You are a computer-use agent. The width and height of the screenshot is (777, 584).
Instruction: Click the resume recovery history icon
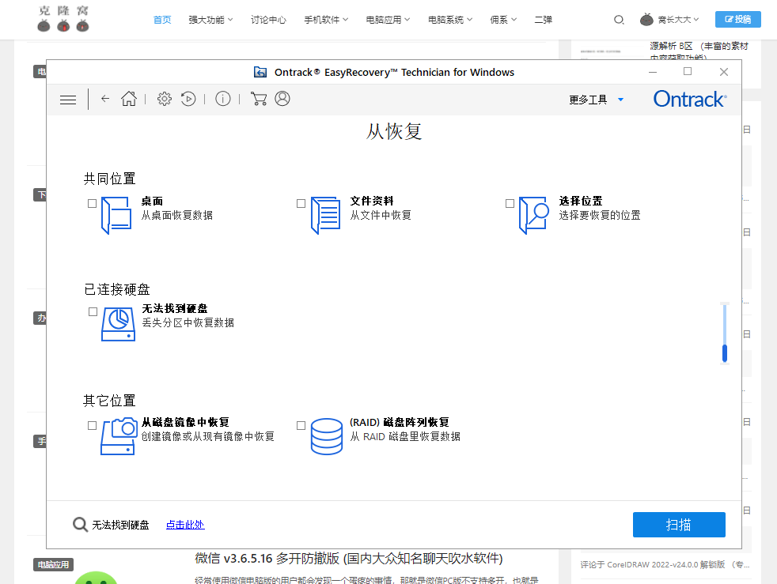pos(188,99)
